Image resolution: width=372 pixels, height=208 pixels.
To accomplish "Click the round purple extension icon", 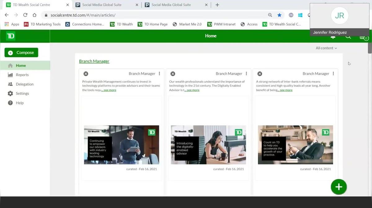I will pyautogui.click(x=291, y=15).
